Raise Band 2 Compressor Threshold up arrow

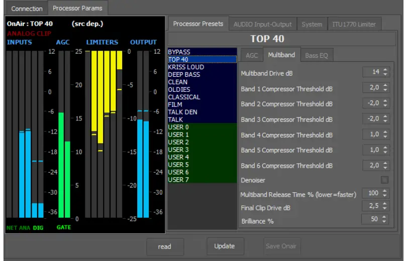385,100
